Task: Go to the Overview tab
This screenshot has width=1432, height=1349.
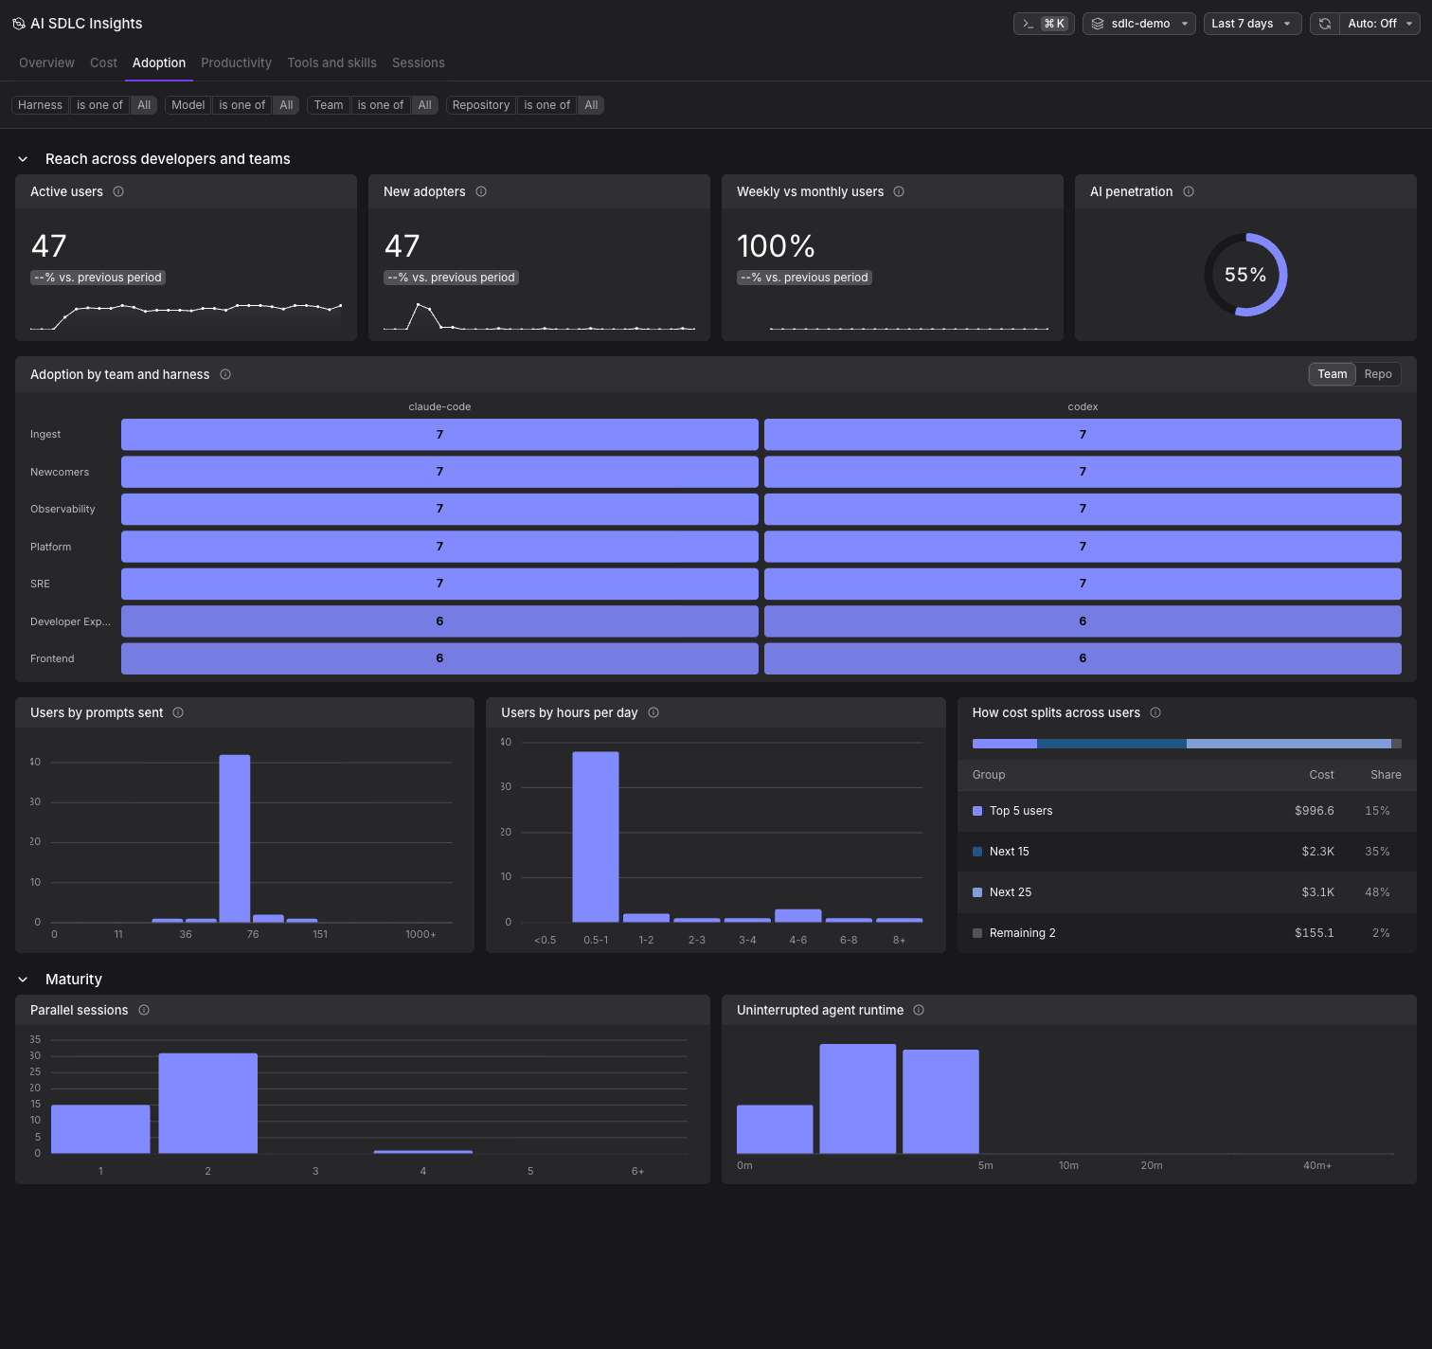Action: (x=46, y=63)
